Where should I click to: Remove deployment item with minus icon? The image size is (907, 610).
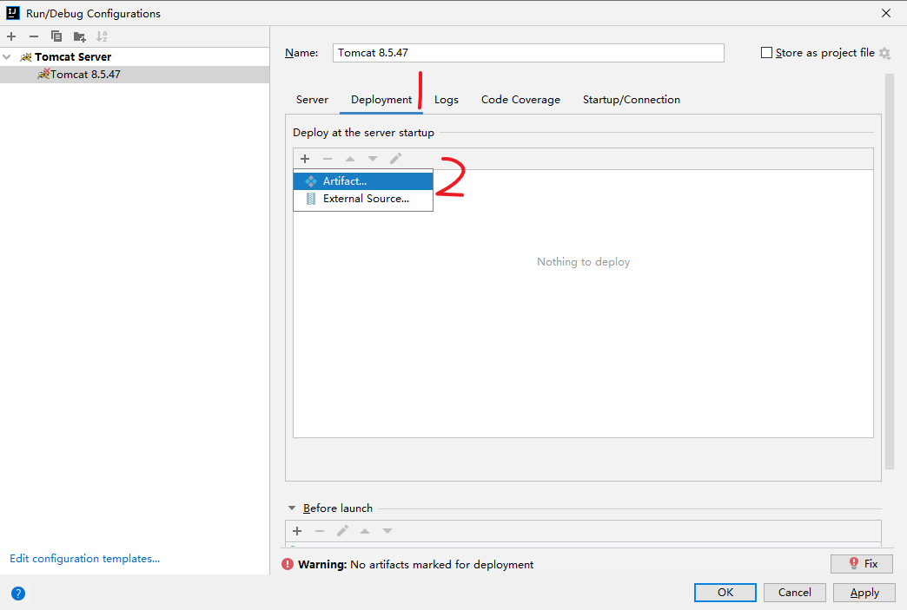click(328, 159)
